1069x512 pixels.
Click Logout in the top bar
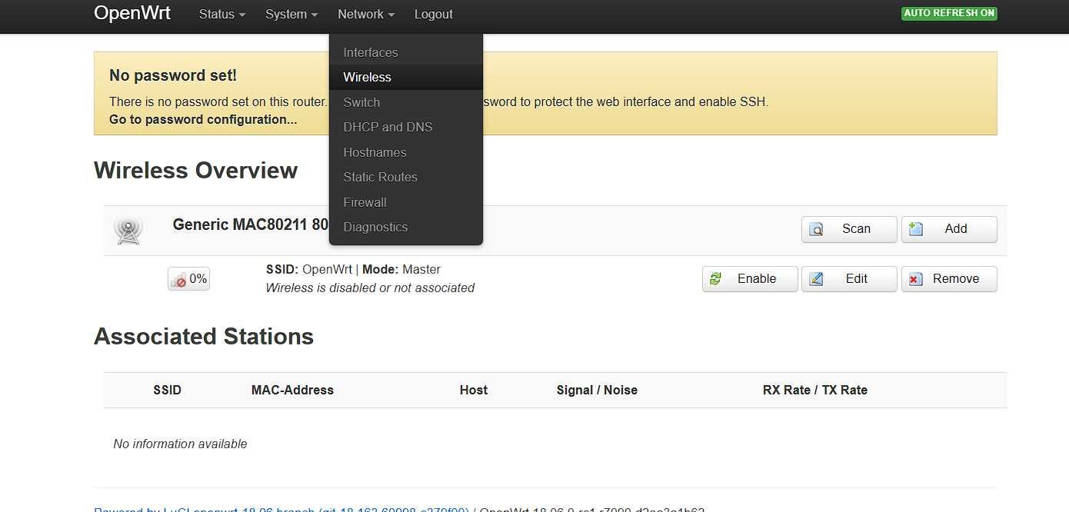(434, 14)
